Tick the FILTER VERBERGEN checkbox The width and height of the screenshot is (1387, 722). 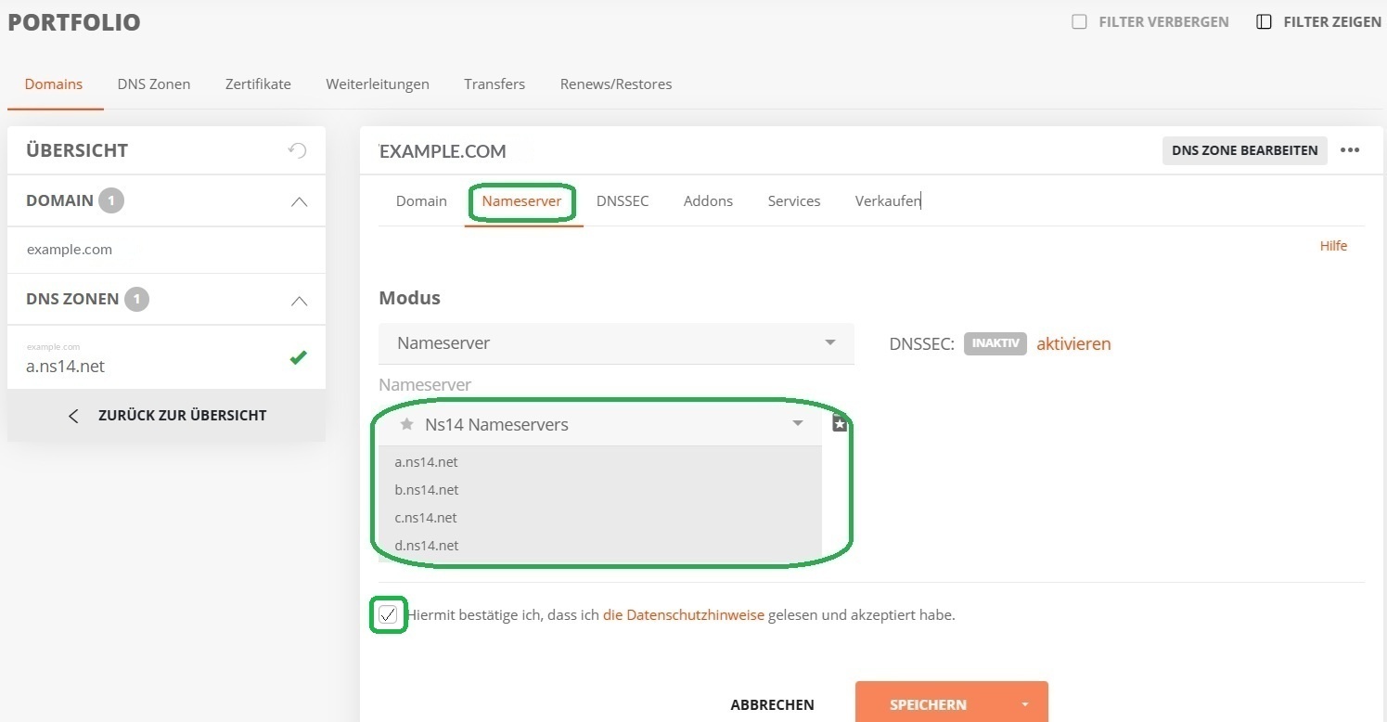click(1079, 21)
